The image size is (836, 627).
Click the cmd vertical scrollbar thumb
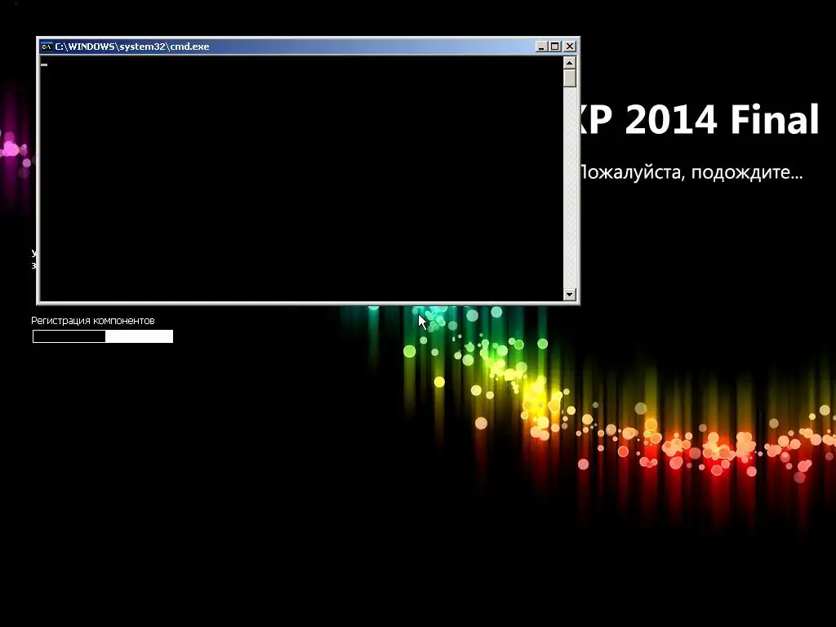(x=569, y=78)
